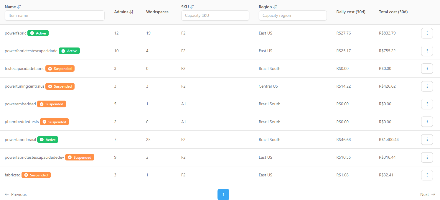440x200 pixels.
Task: Select page 1 in pagination
Action: click(223, 194)
